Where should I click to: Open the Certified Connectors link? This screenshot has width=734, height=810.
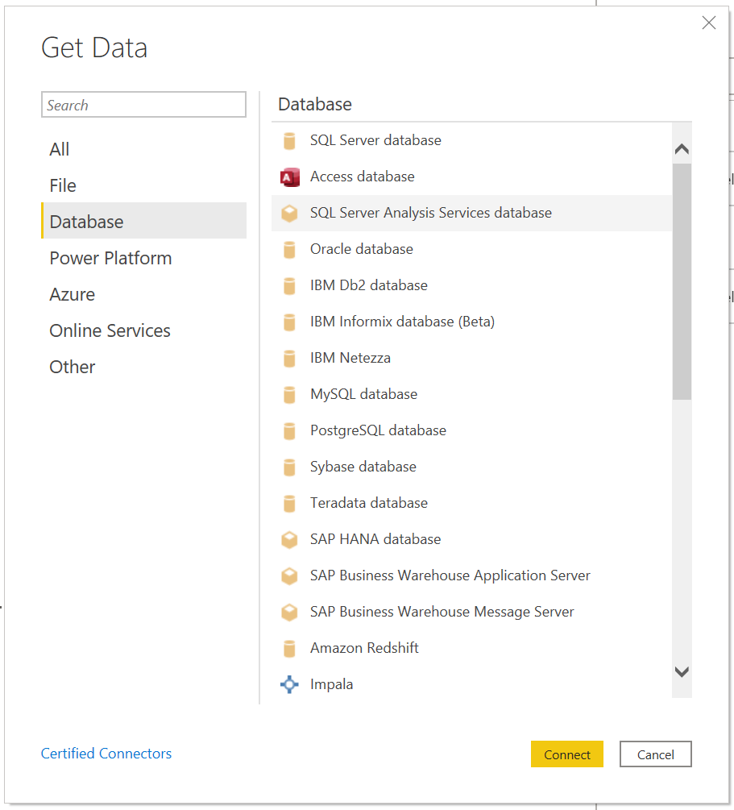pos(106,754)
